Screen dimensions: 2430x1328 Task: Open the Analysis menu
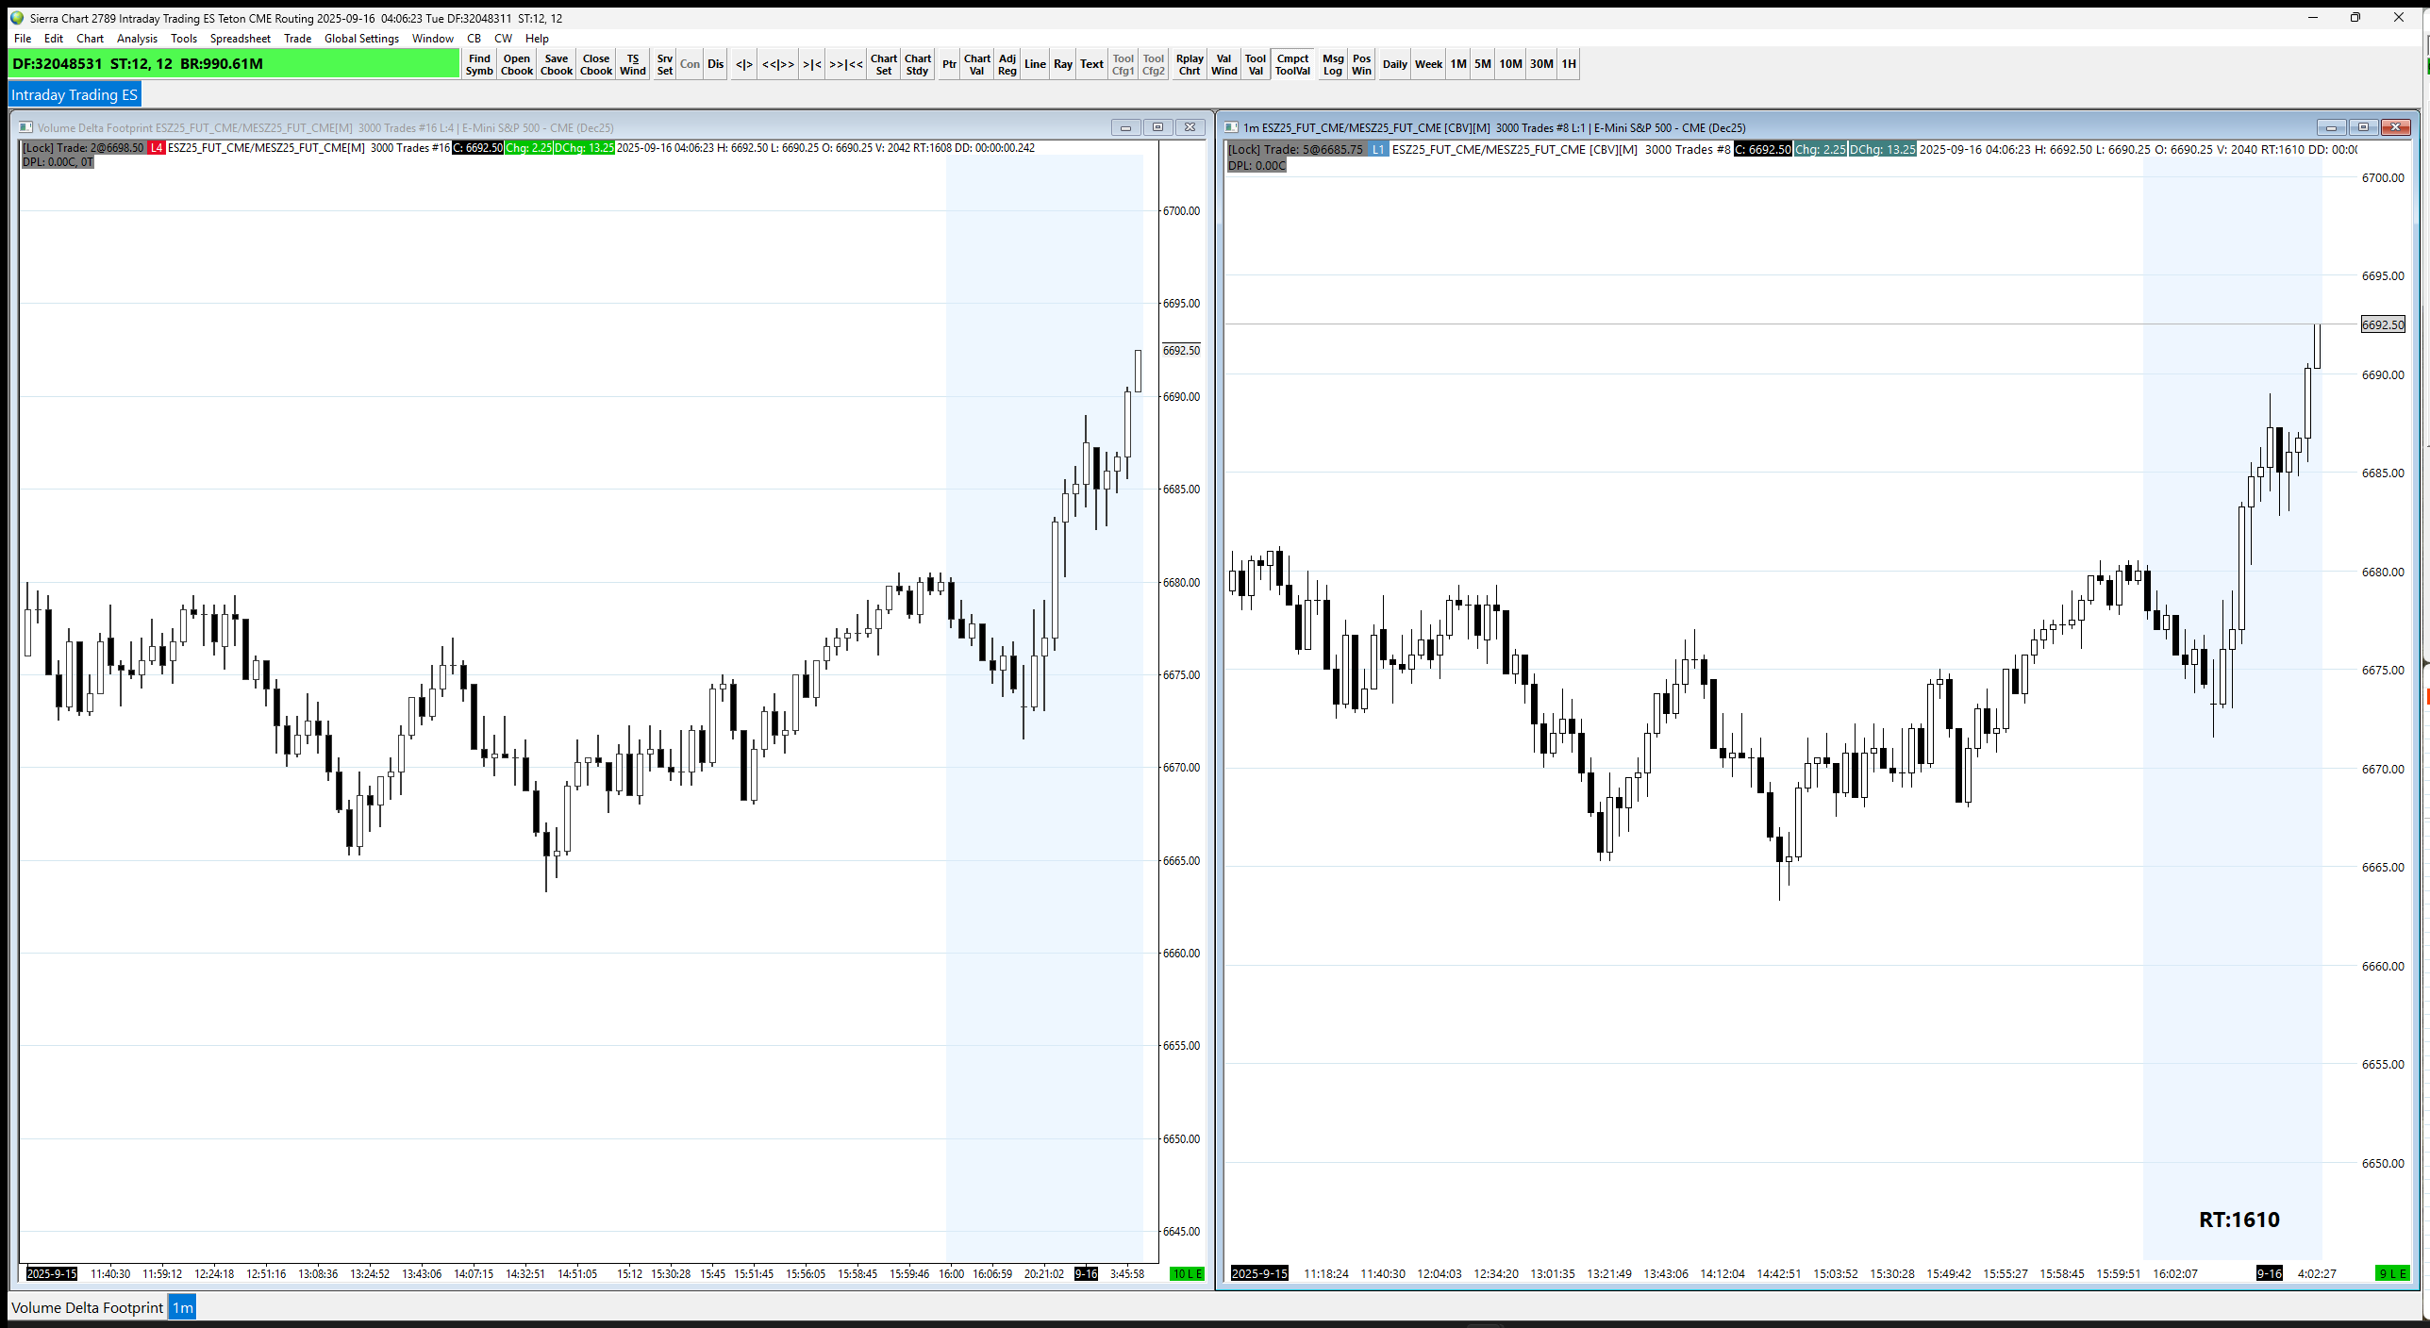(137, 39)
